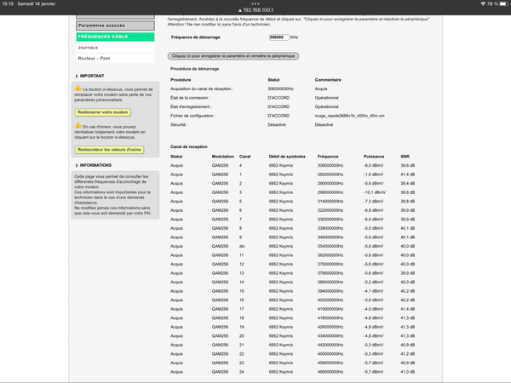Open the Paramètres avancés menu item

click(115, 26)
